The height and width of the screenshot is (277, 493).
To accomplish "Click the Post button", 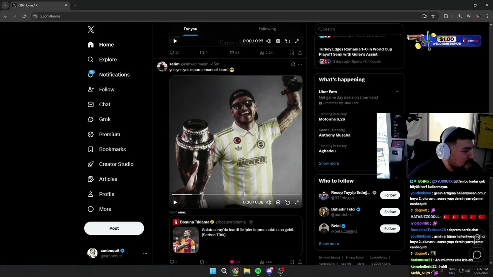I will 114,228.
